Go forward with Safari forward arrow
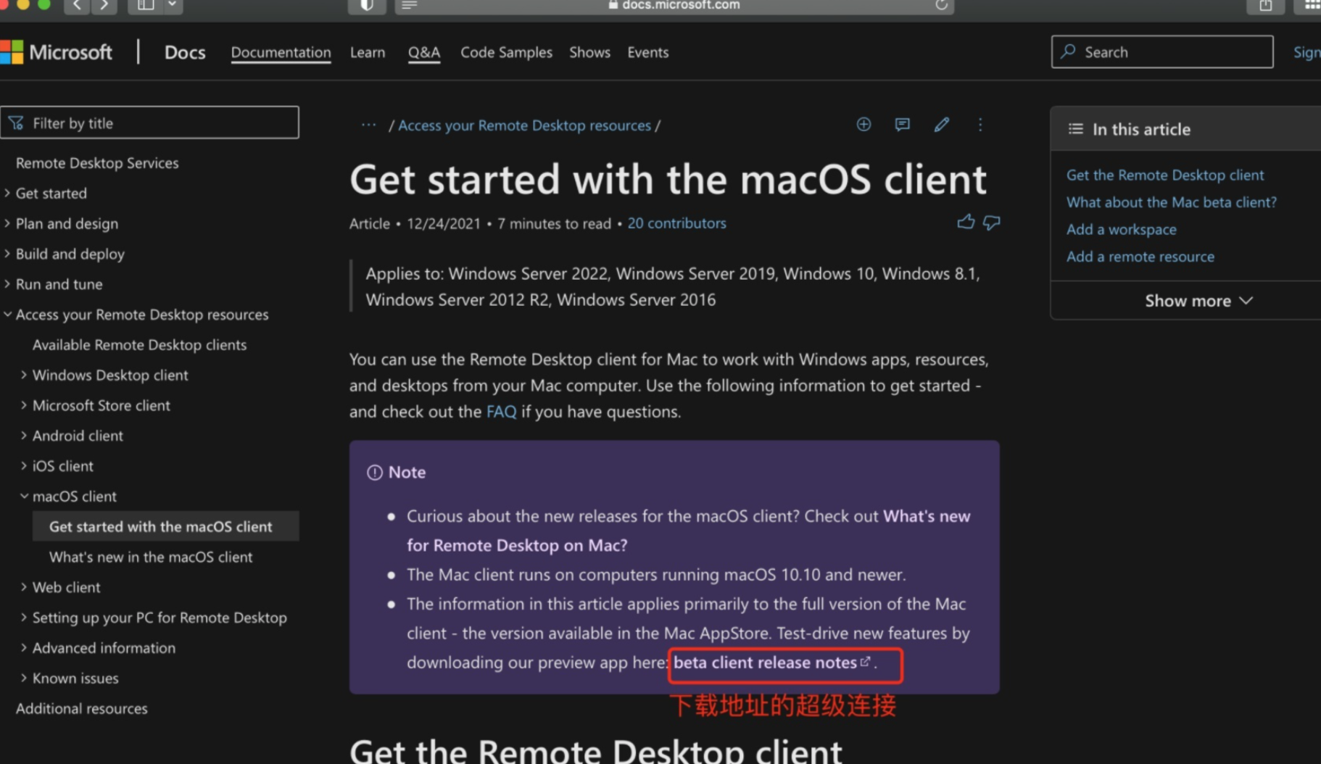Screen dimensions: 1321x764 [104, 5]
